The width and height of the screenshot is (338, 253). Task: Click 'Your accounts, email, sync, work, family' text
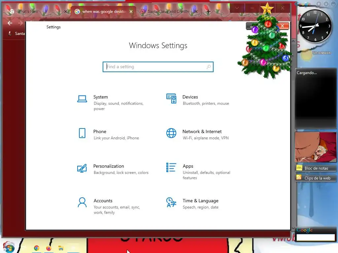tap(117, 210)
